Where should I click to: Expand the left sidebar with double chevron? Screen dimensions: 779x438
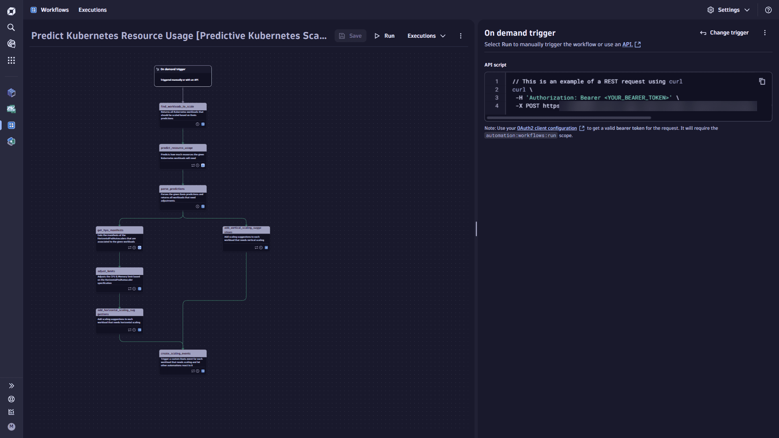pos(11,386)
